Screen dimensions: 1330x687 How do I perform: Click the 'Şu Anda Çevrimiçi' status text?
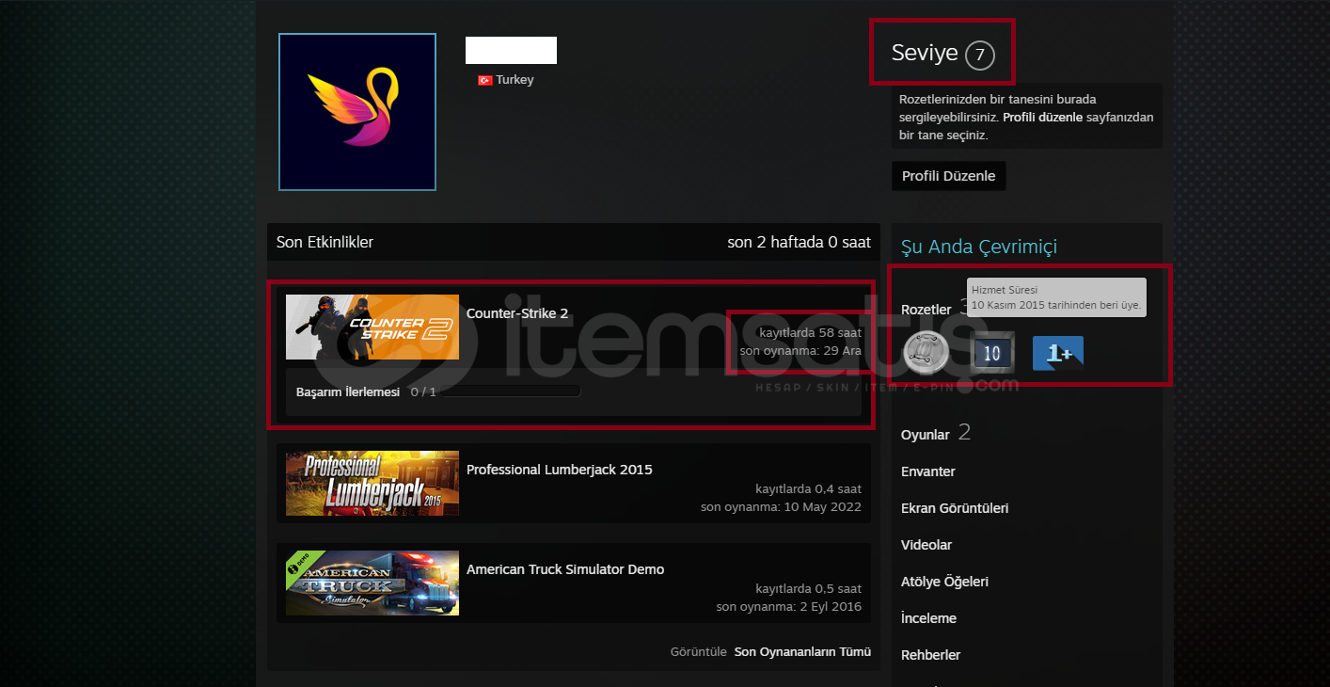[x=979, y=247]
